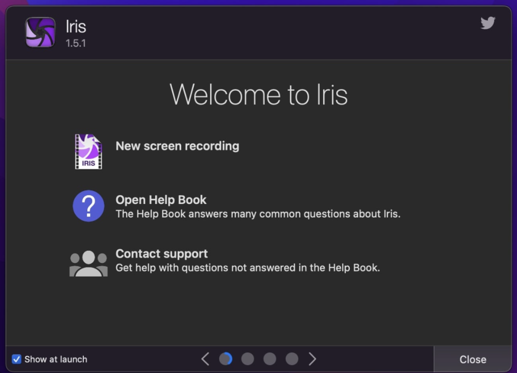Jump to the third page dot
Image resolution: width=517 pixels, height=373 pixels.
pyautogui.click(x=270, y=359)
